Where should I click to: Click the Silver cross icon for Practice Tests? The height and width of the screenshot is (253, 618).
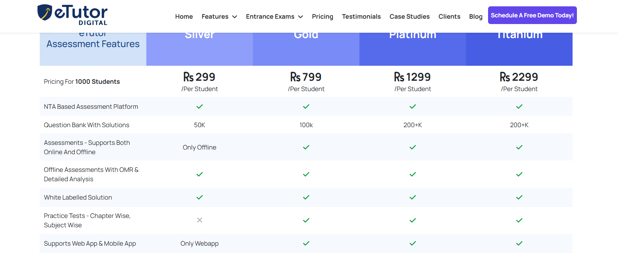click(199, 220)
